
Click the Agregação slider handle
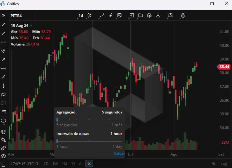[x=57, y=119]
